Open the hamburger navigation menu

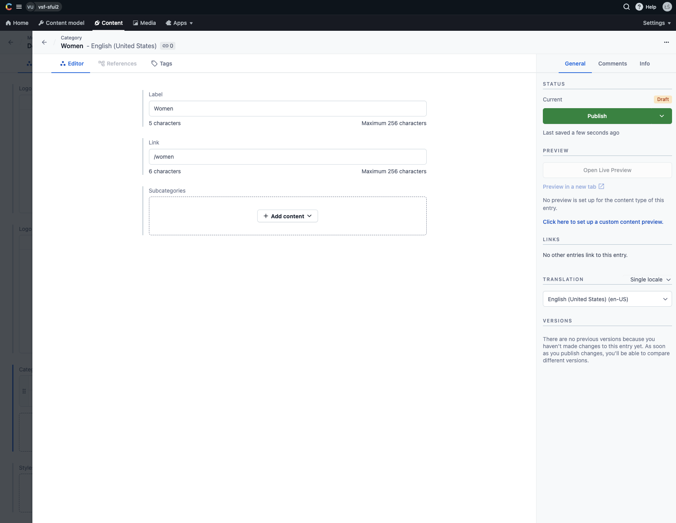pos(19,7)
